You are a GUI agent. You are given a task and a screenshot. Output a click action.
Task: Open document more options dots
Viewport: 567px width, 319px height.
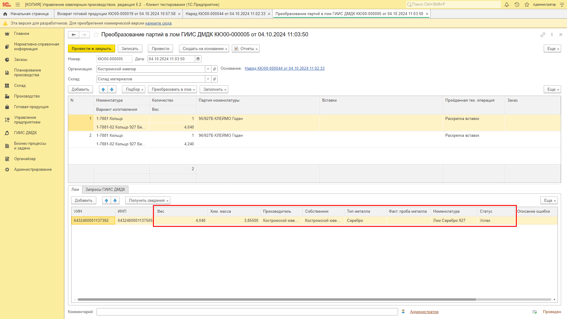point(552,35)
